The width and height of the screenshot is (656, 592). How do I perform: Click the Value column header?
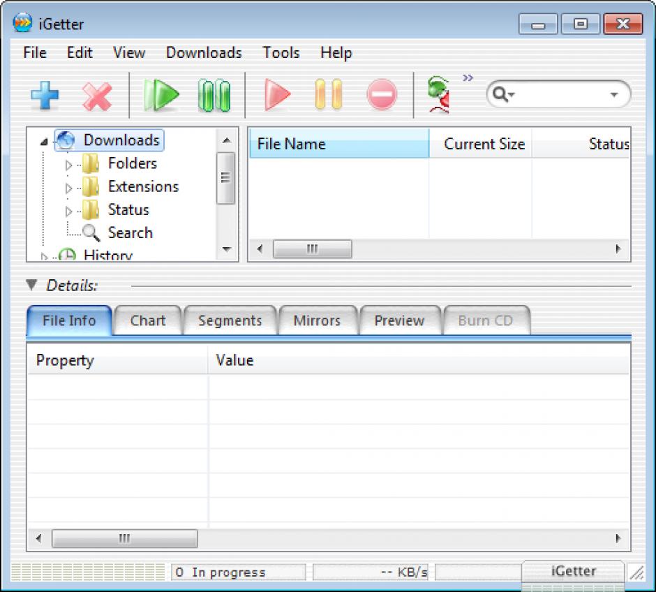[418, 360]
